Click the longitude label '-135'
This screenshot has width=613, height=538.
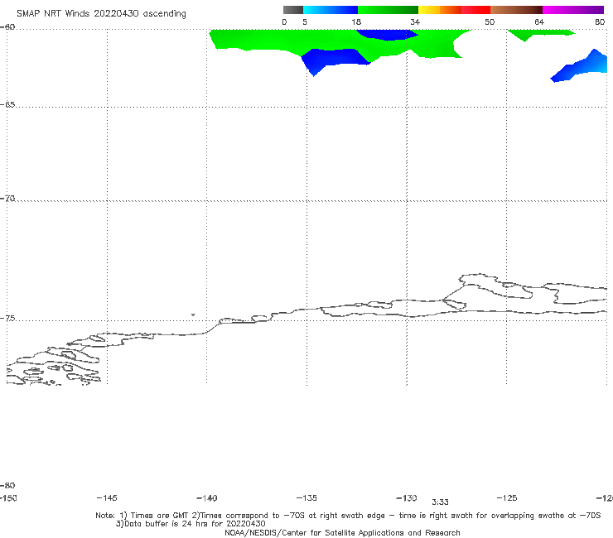(x=306, y=497)
